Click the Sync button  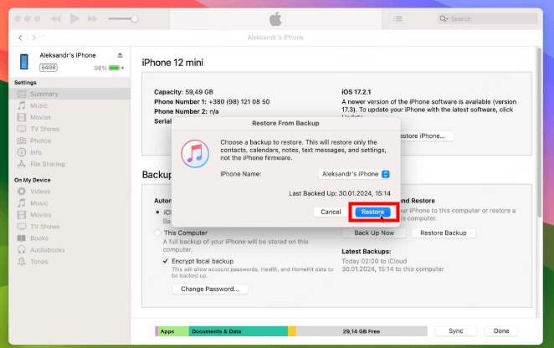[x=456, y=331]
